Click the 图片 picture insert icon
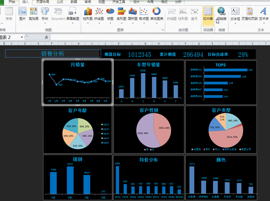Screen dimensions: 270x201 tap(22, 14)
